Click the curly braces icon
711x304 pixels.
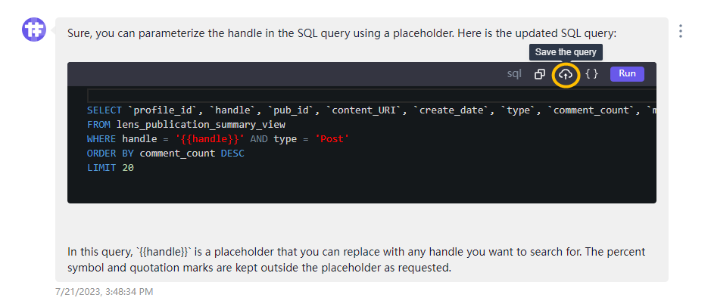click(591, 74)
